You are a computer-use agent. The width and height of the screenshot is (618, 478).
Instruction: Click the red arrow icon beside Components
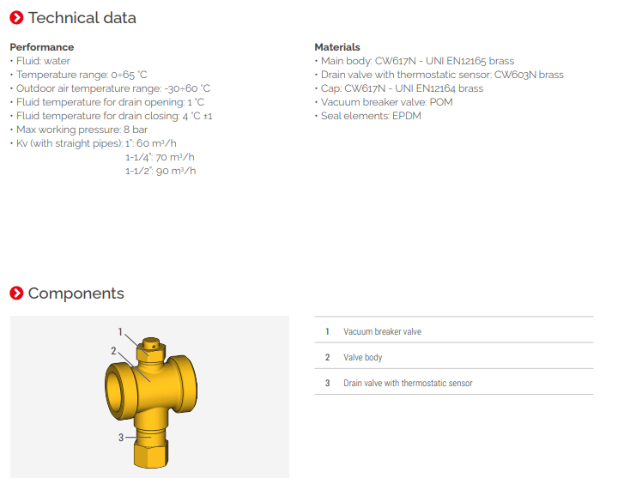(16, 293)
